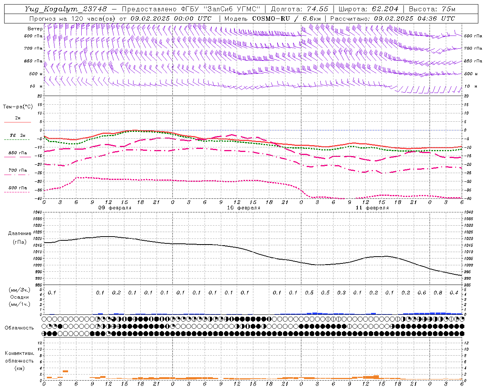
Task: Click the Широта: 62.204 value
Action: coord(368,9)
